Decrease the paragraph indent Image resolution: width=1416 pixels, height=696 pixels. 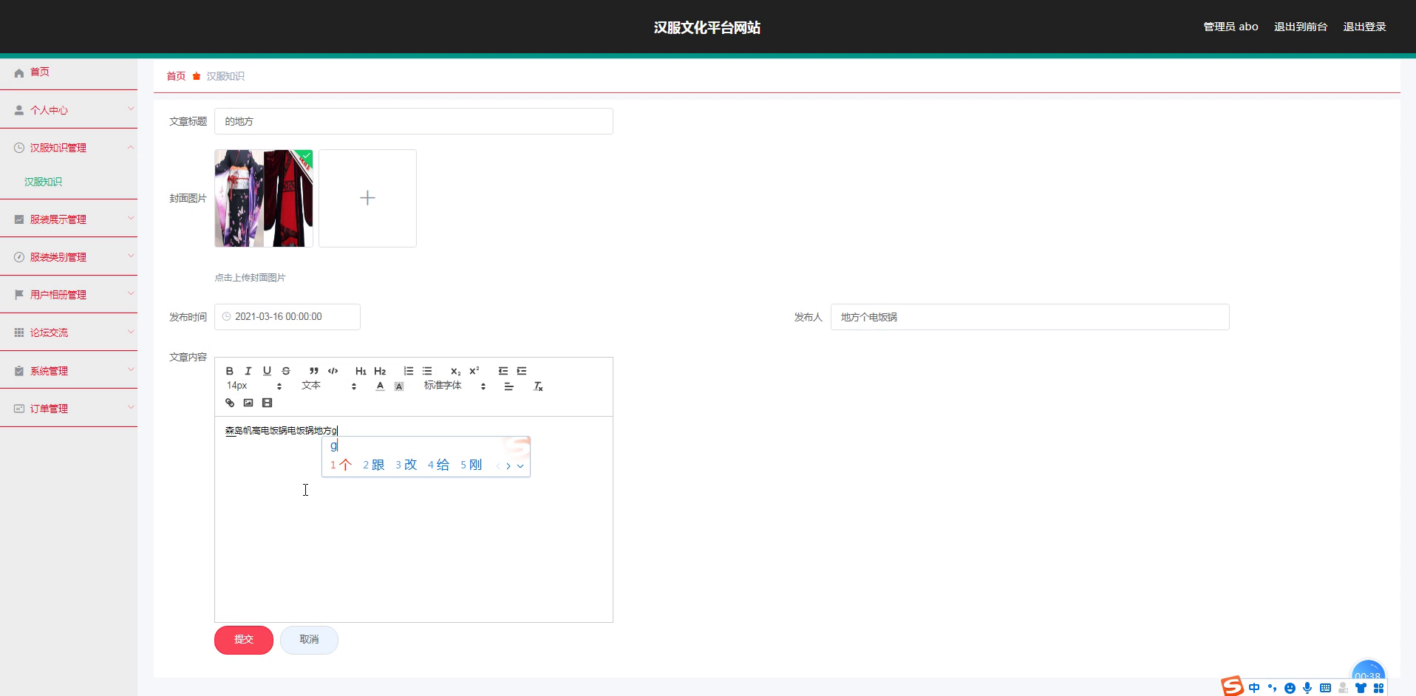[x=503, y=371]
